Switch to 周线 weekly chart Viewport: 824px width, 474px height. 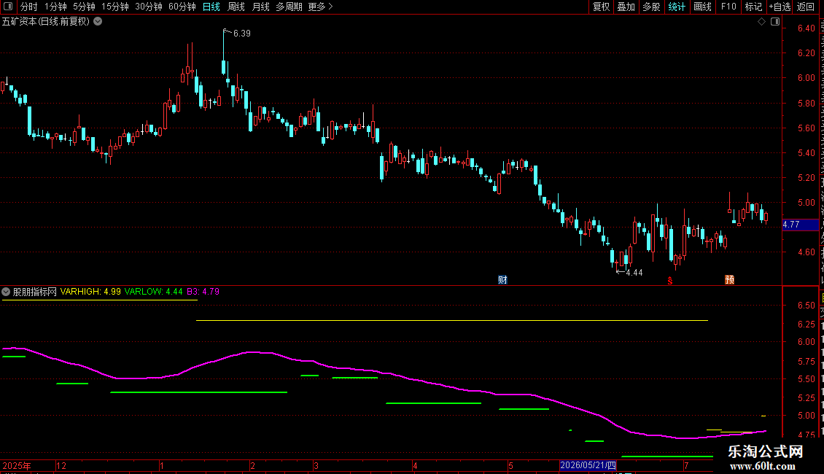coord(236,7)
